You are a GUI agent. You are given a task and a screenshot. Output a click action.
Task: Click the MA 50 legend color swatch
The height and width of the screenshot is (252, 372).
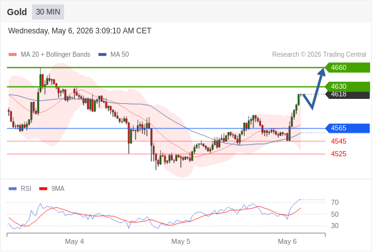coord(102,55)
